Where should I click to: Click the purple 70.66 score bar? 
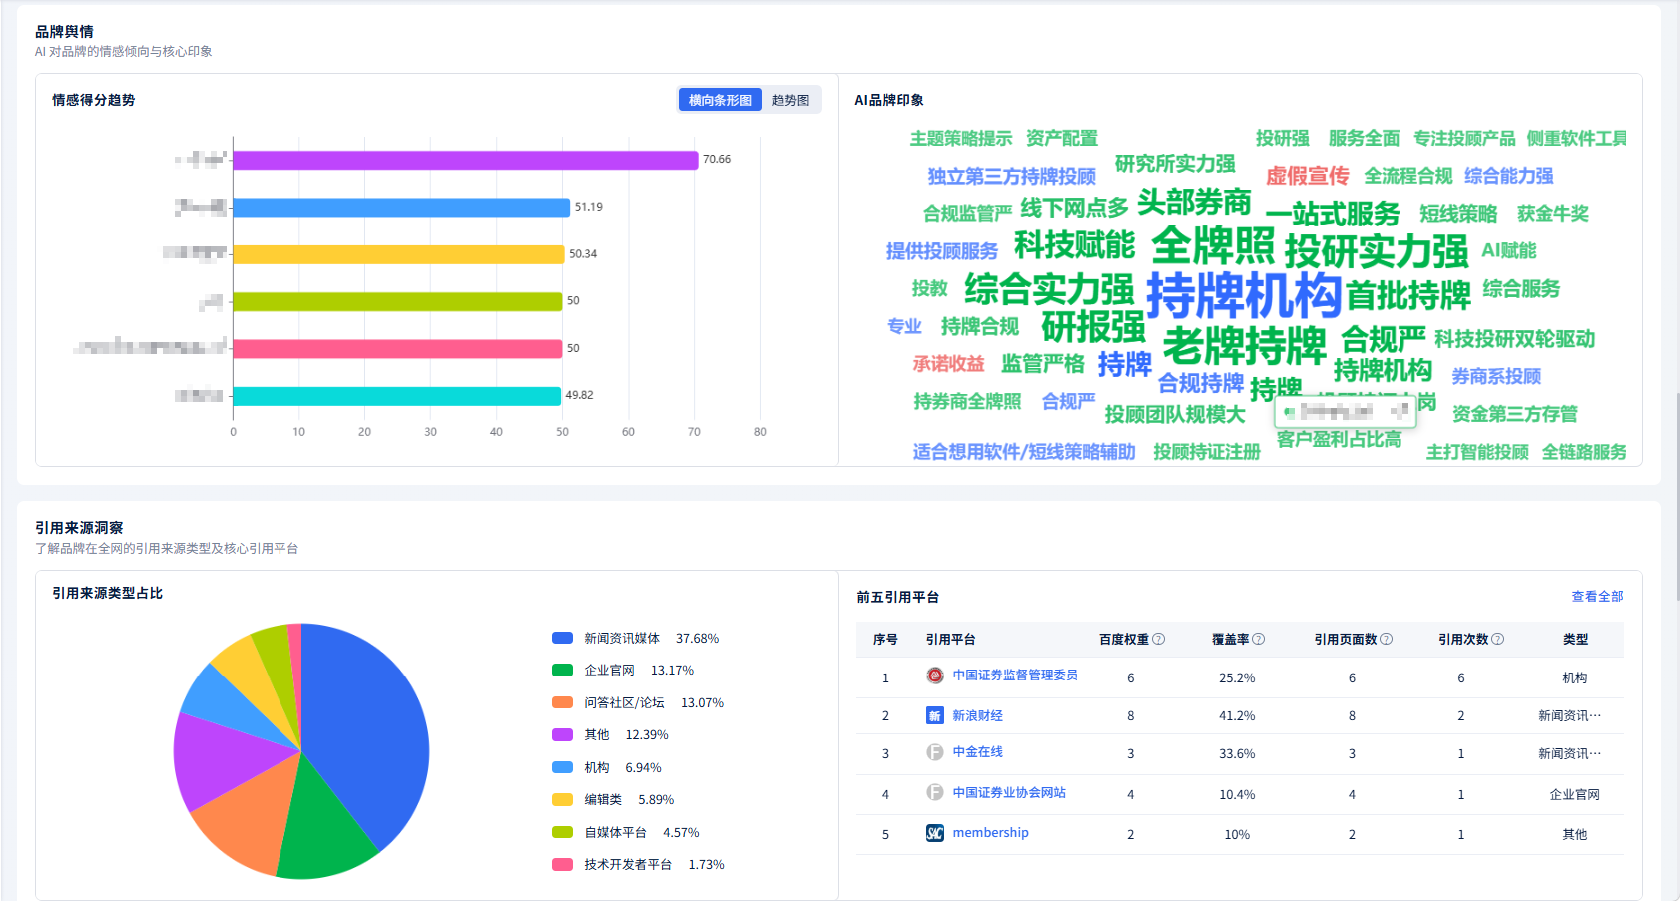pos(465,160)
